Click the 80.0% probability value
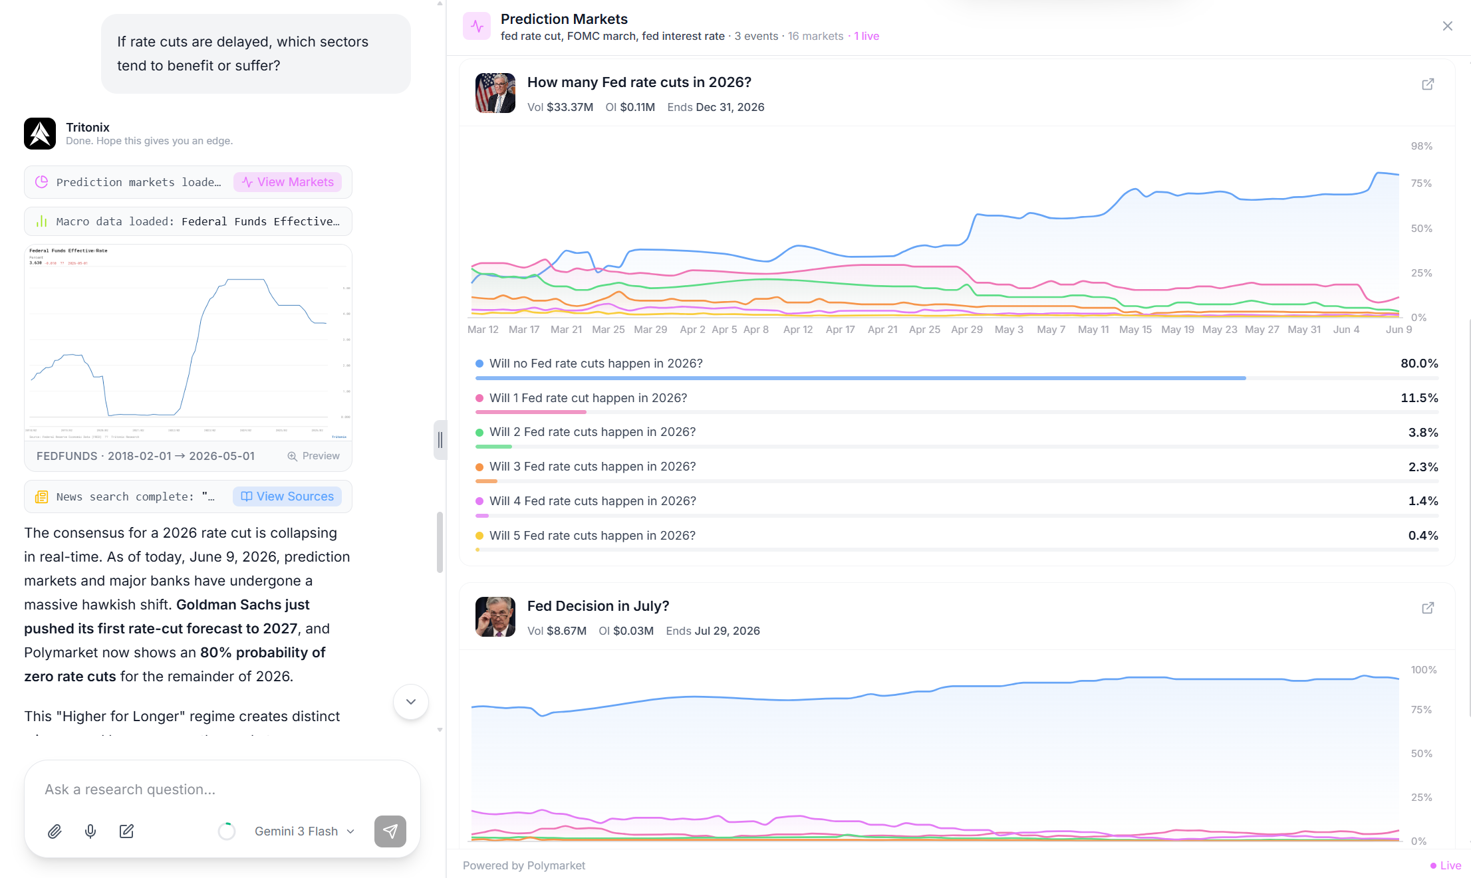This screenshot has height=878, width=1471. pyautogui.click(x=1419, y=364)
